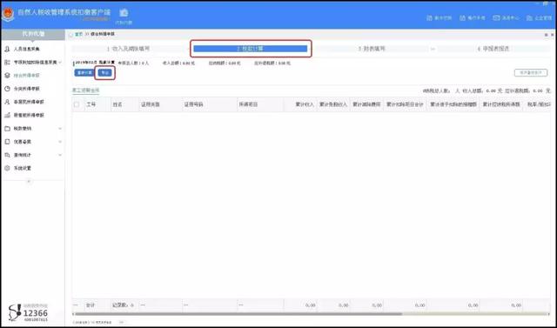Click the 累计免税收入 column header
The height and width of the screenshot is (328, 557).
332,104
